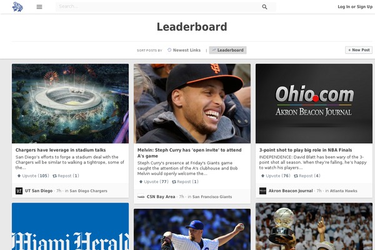The height and width of the screenshot is (250, 375).
Task: Open the Steph Curry photo
Action: 192,103
